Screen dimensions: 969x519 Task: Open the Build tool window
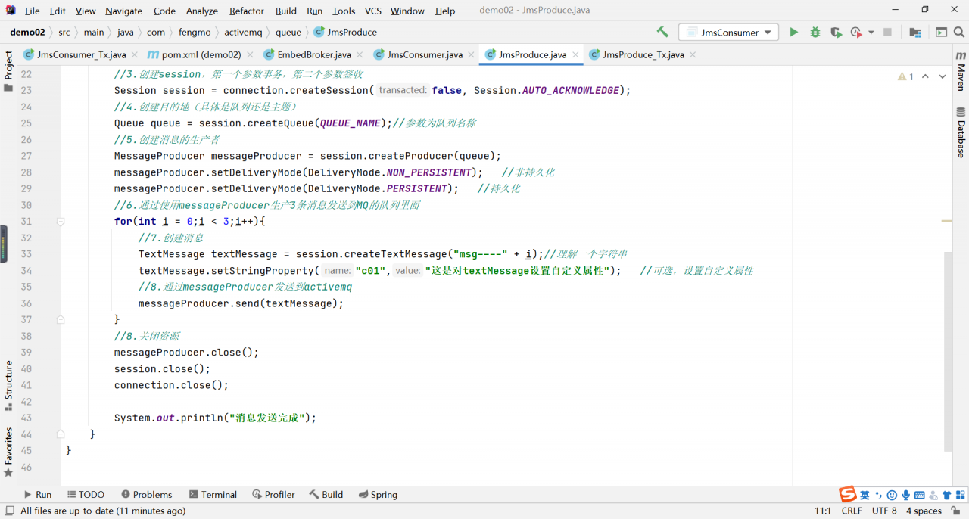coord(326,495)
